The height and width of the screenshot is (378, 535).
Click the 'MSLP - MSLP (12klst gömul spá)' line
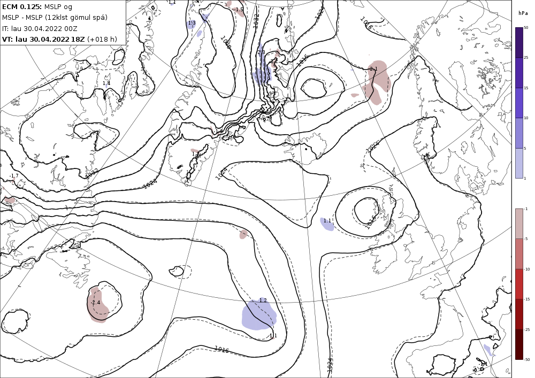click(x=55, y=18)
